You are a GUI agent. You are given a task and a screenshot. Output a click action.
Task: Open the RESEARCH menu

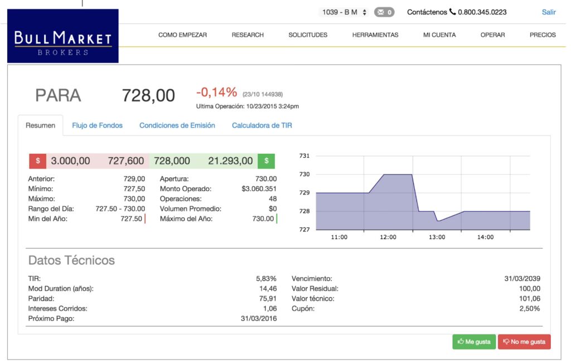click(x=248, y=35)
